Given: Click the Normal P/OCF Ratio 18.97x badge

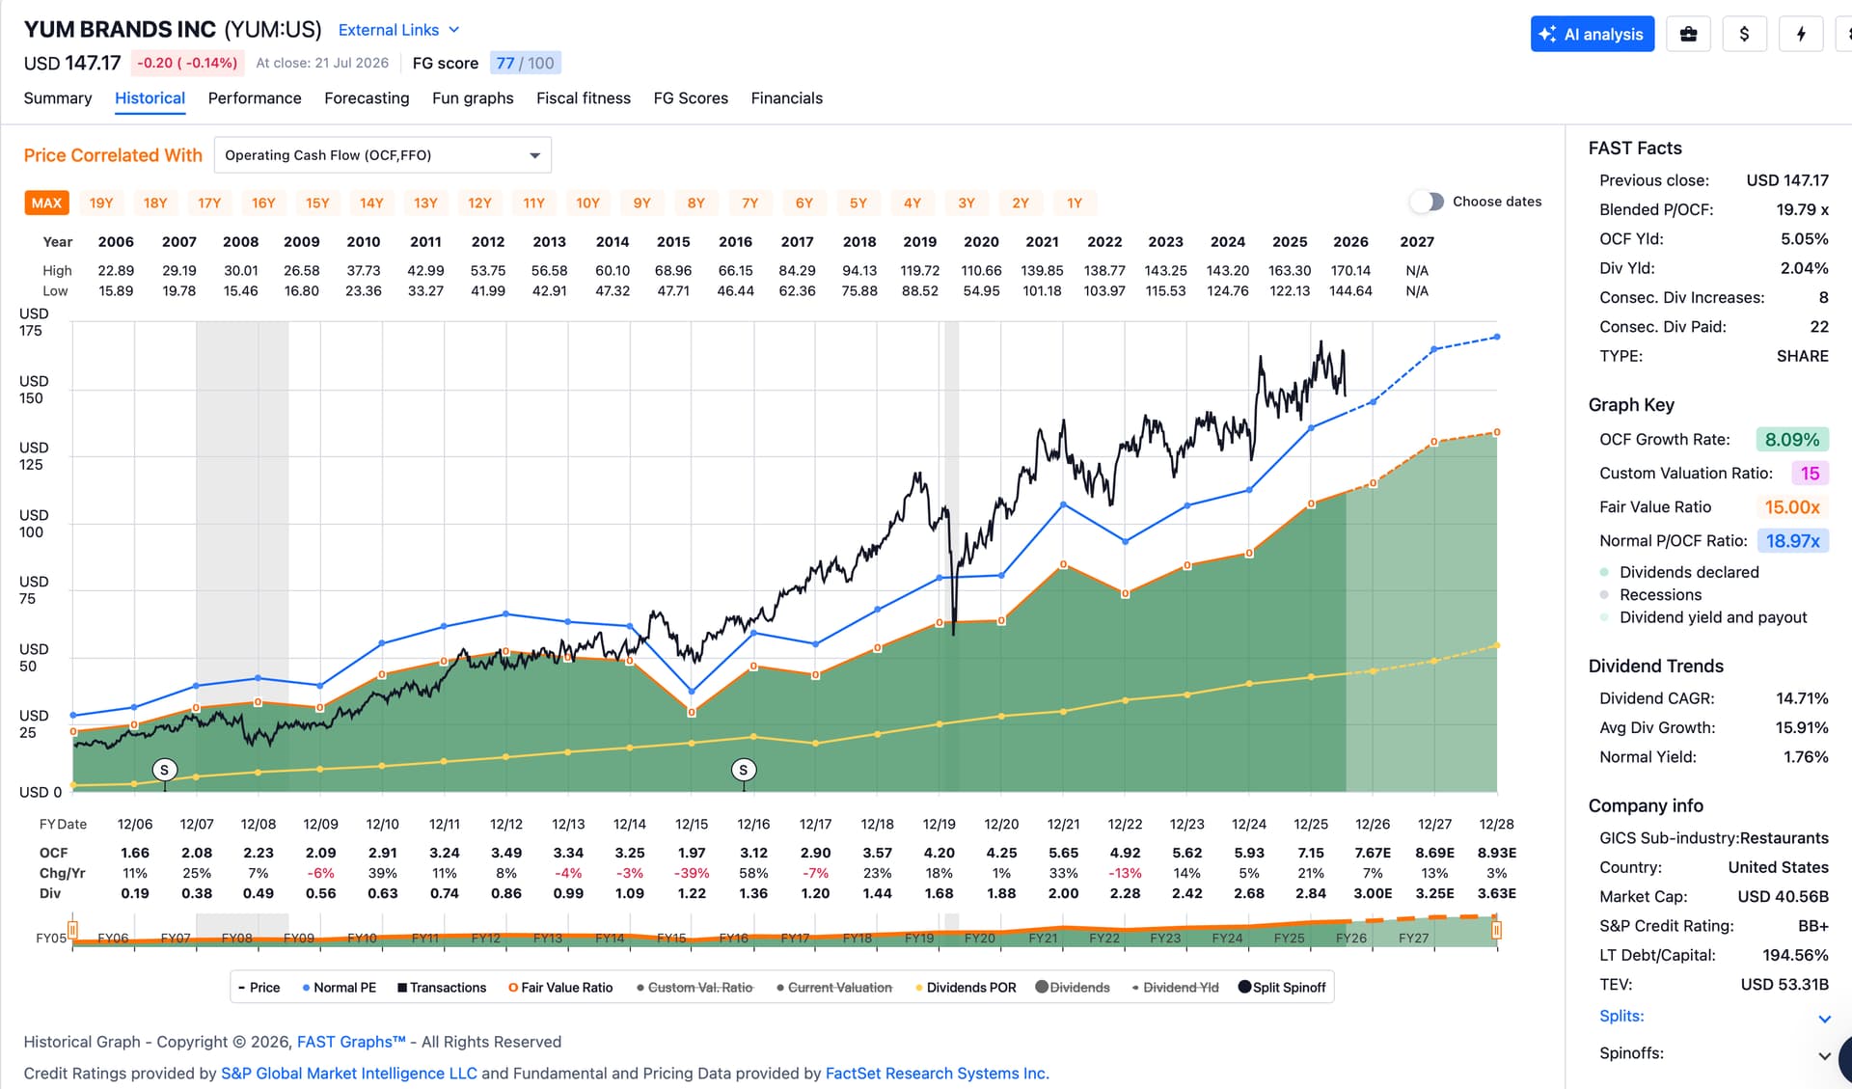Looking at the screenshot, I should 1792,541.
